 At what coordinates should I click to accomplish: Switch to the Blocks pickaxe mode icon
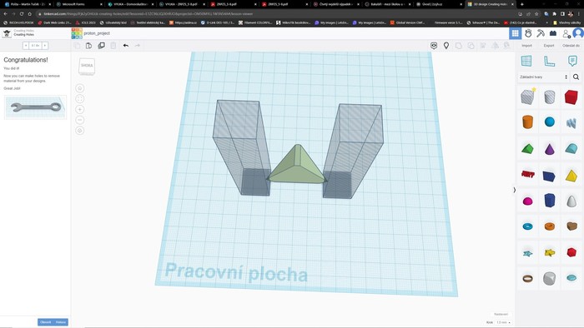[541, 33]
